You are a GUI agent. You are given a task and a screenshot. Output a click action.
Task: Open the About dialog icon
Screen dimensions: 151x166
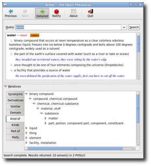tap(74, 11)
